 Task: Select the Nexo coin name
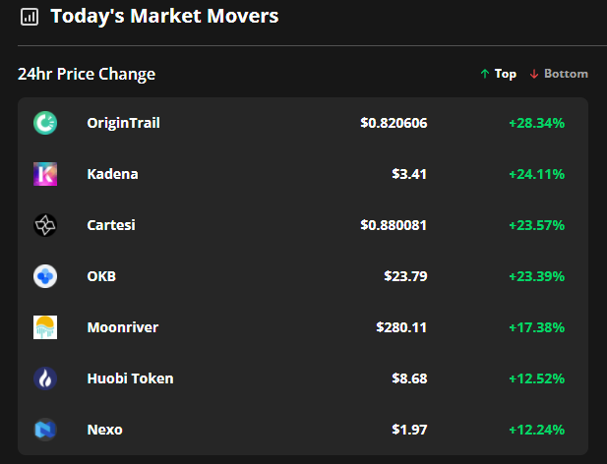[x=105, y=430]
